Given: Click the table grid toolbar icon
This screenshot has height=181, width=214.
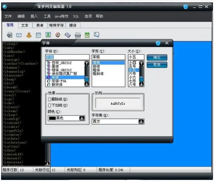Looking at the screenshot, I should [x=38, y=35].
